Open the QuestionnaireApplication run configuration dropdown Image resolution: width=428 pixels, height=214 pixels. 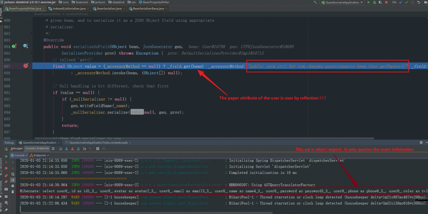click(x=342, y=3)
